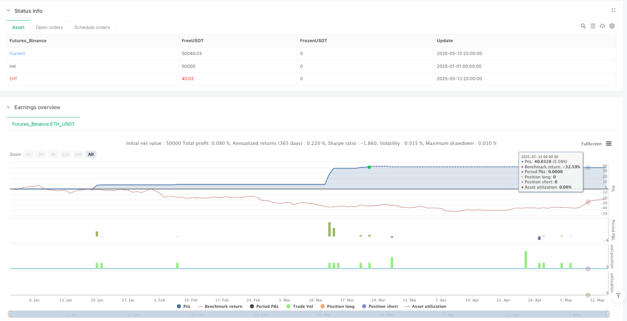Click the FullScreen chart button
The height and width of the screenshot is (321, 627).
click(x=591, y=143)
